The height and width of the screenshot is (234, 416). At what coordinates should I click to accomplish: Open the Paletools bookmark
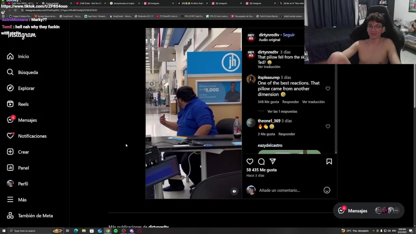pos(144,16)
